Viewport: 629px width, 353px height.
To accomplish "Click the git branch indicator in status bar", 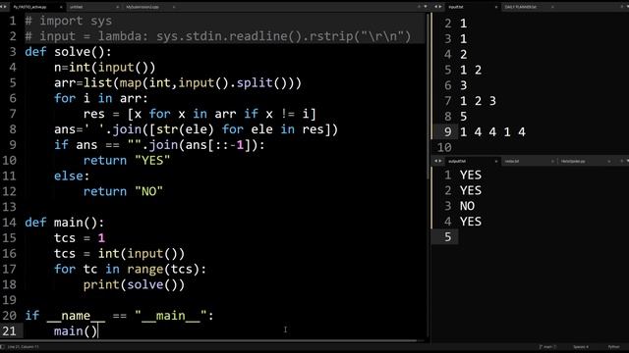I will (547, 347).
